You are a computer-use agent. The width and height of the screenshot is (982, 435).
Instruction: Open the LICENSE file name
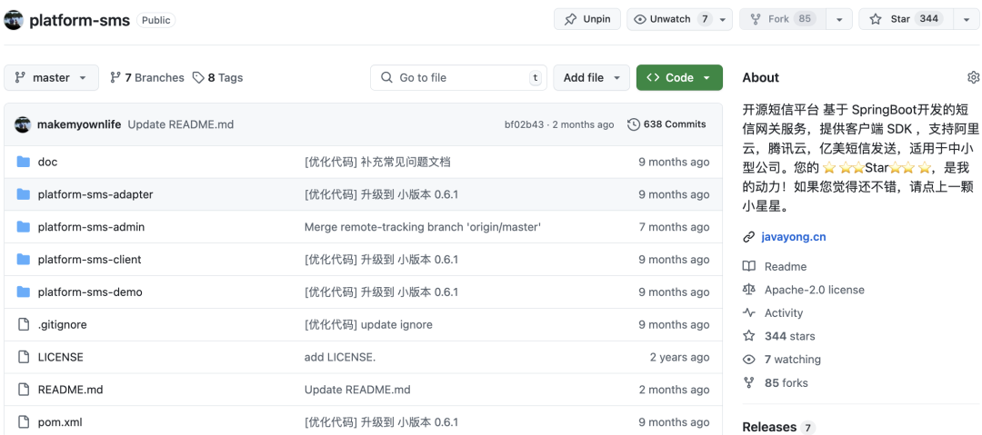(x=60, y=358)
